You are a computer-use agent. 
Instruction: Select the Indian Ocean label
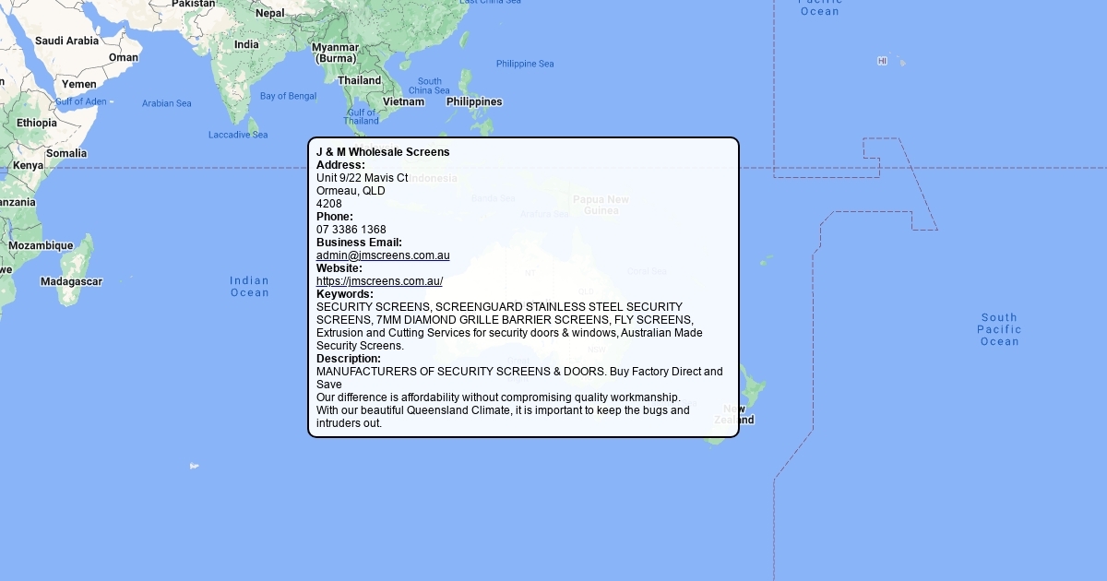point(249,287)
